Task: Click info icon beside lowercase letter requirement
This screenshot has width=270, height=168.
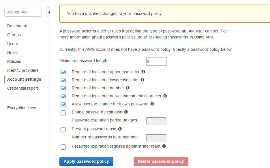Action: tap(142, 80)
